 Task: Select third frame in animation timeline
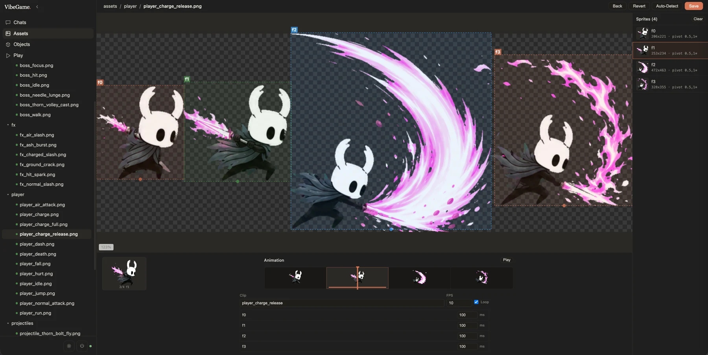click(419, 278)
